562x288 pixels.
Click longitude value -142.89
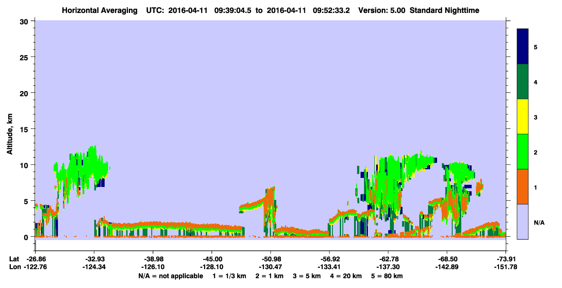point(447,267)
